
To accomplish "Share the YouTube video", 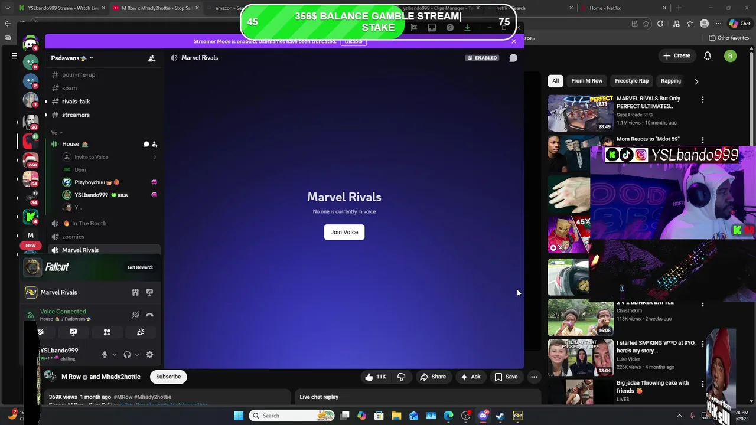I will pyautogui.click(x=433, y=377).
